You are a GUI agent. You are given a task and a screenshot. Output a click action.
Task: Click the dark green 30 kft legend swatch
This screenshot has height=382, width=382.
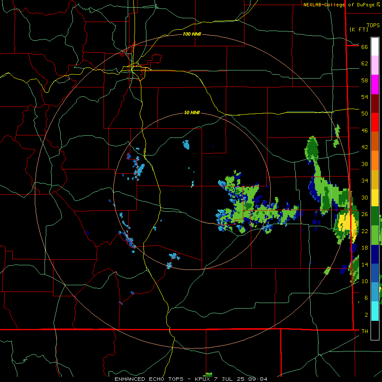(375, 216)
